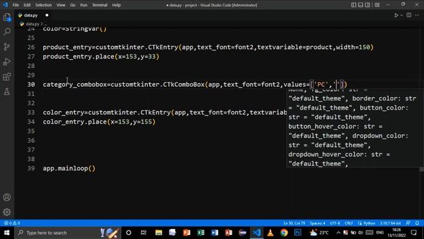The width and height of the screenshot is (424, 239).
Task: Click the feedback icon in status bar
Action: point(408,223)
